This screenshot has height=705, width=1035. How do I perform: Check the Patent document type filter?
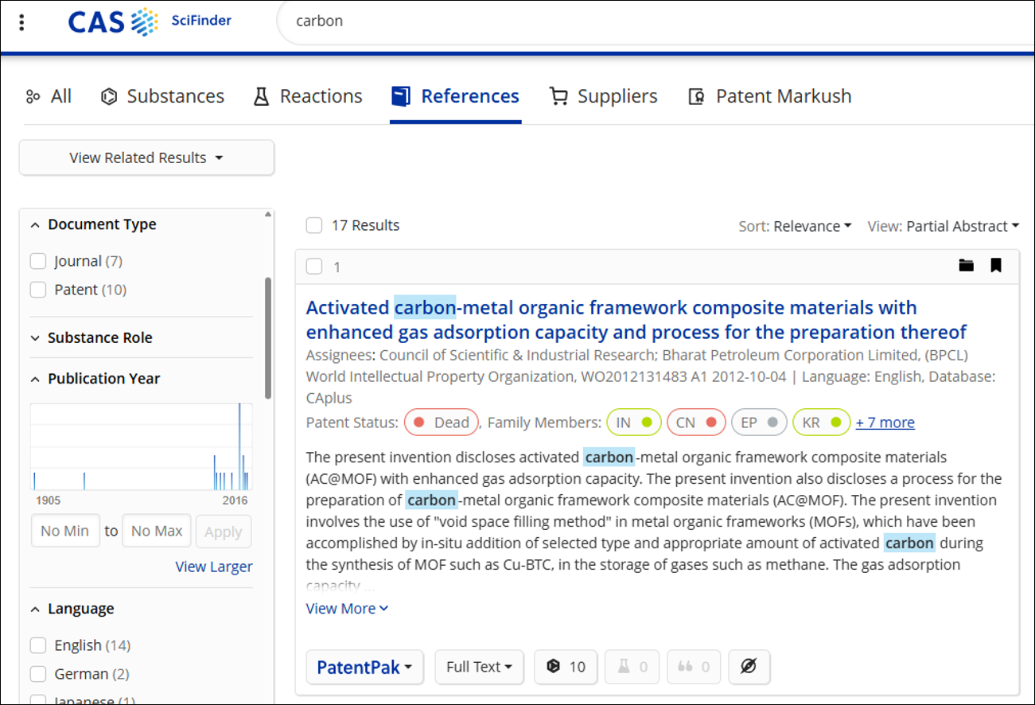38,290
